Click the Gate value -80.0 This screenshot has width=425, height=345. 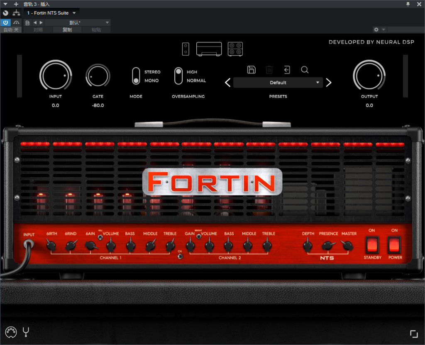point(98,105)
